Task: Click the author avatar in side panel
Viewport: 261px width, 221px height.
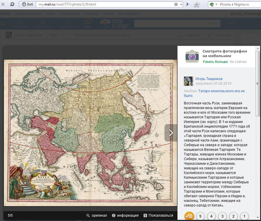Action: click(x=188, y=81)
